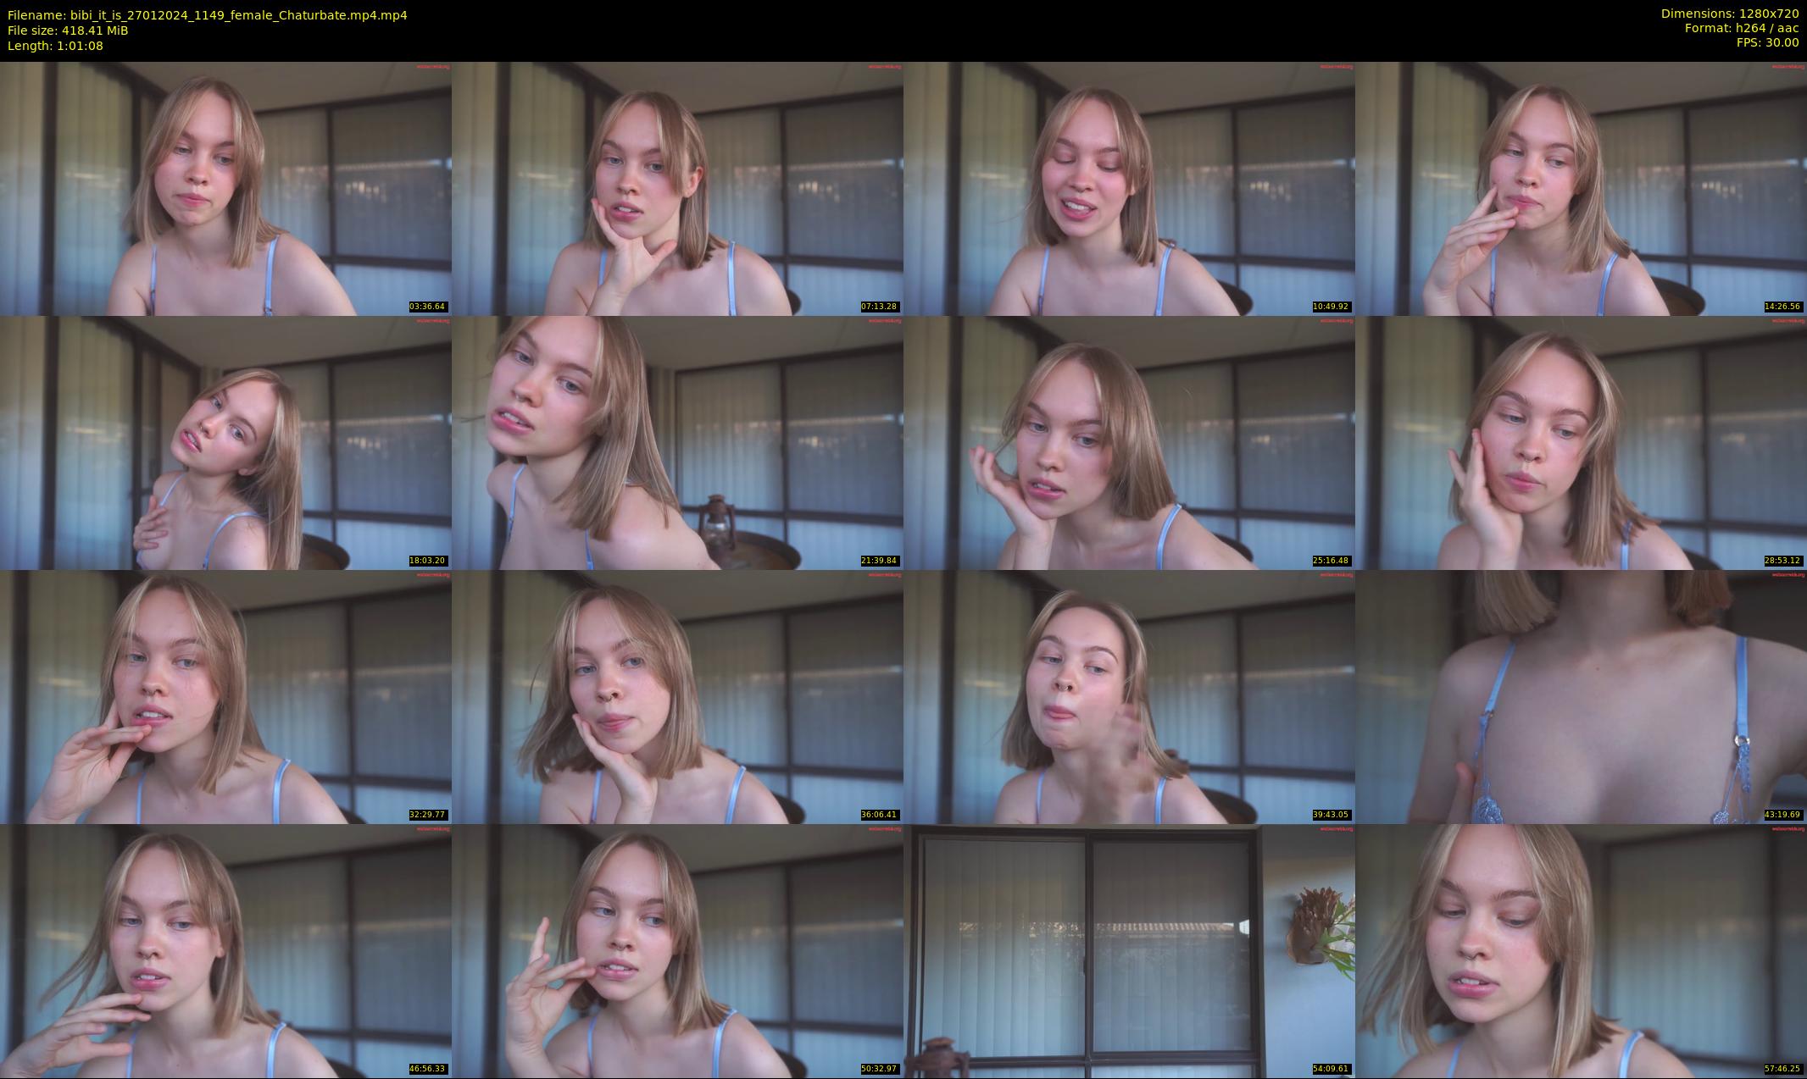
Task: Open the thumbnail stamped 46:56.33
Action: click(225, 951)
